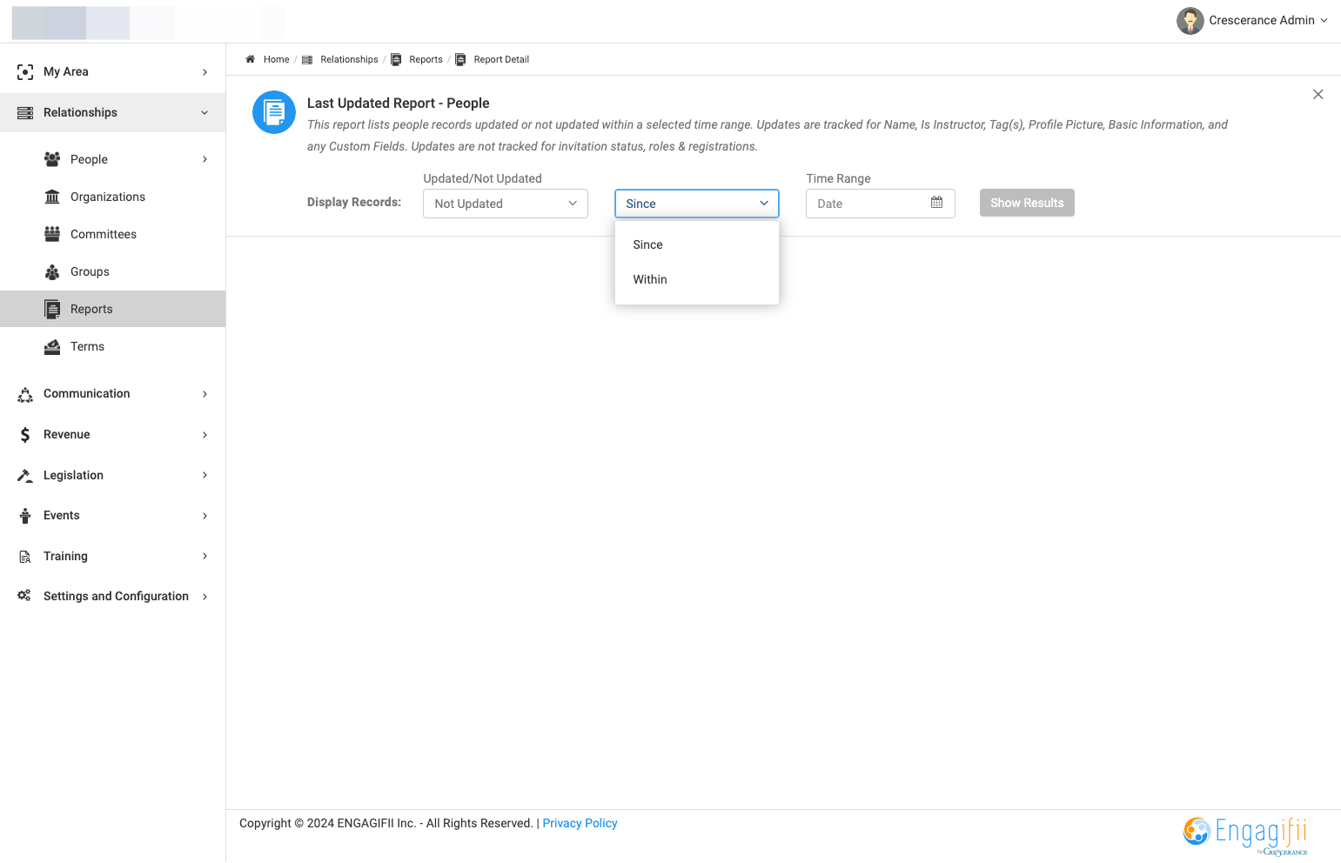Click the Settings and Configuration gears icon

coord(24,596)
